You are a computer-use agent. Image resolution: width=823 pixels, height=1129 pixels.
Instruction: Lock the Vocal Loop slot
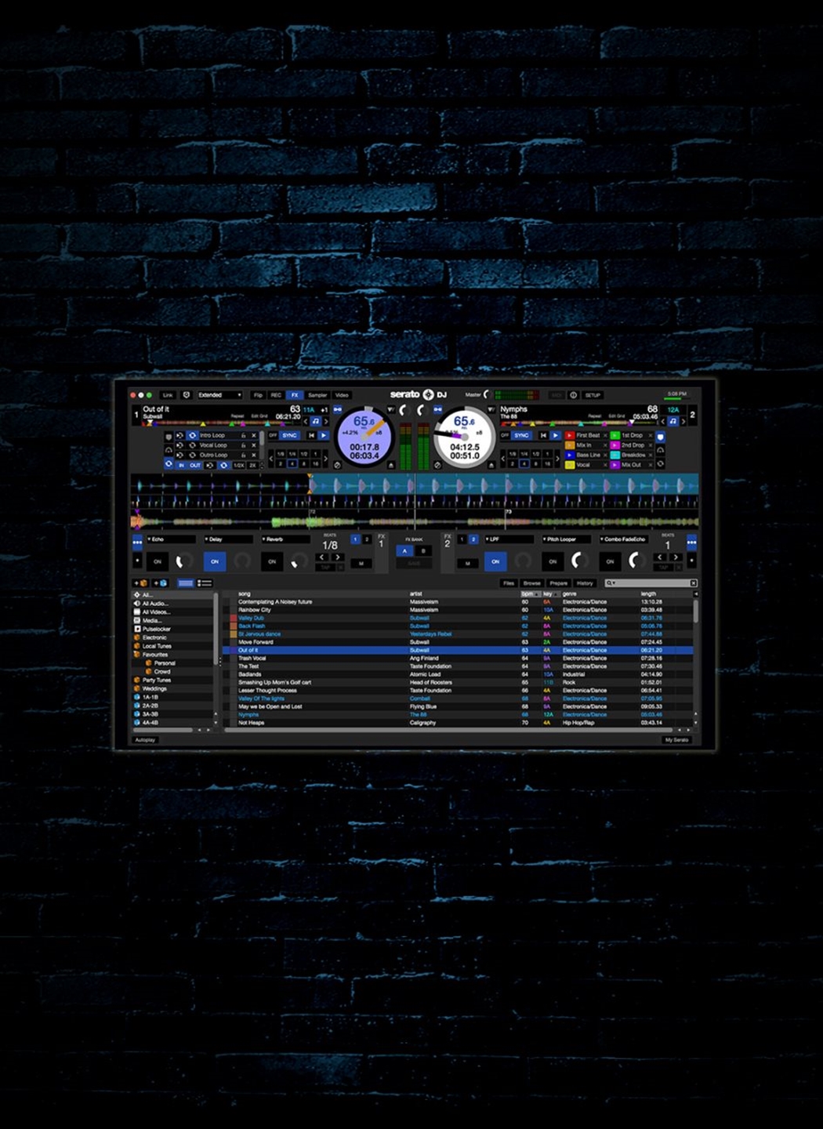click(243, 445)
